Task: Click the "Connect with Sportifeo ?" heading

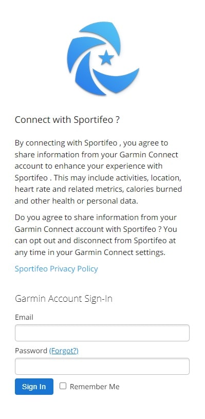Action: coord(67,120)
